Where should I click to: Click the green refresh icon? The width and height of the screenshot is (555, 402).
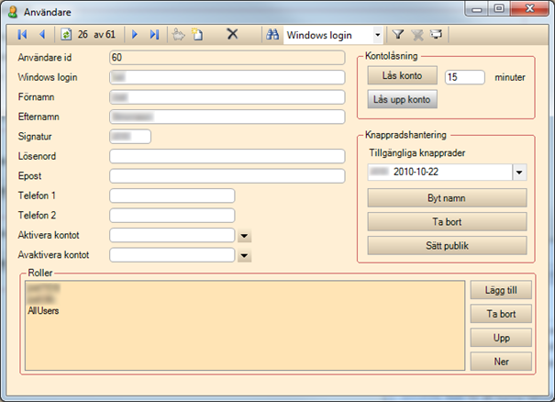66,35
